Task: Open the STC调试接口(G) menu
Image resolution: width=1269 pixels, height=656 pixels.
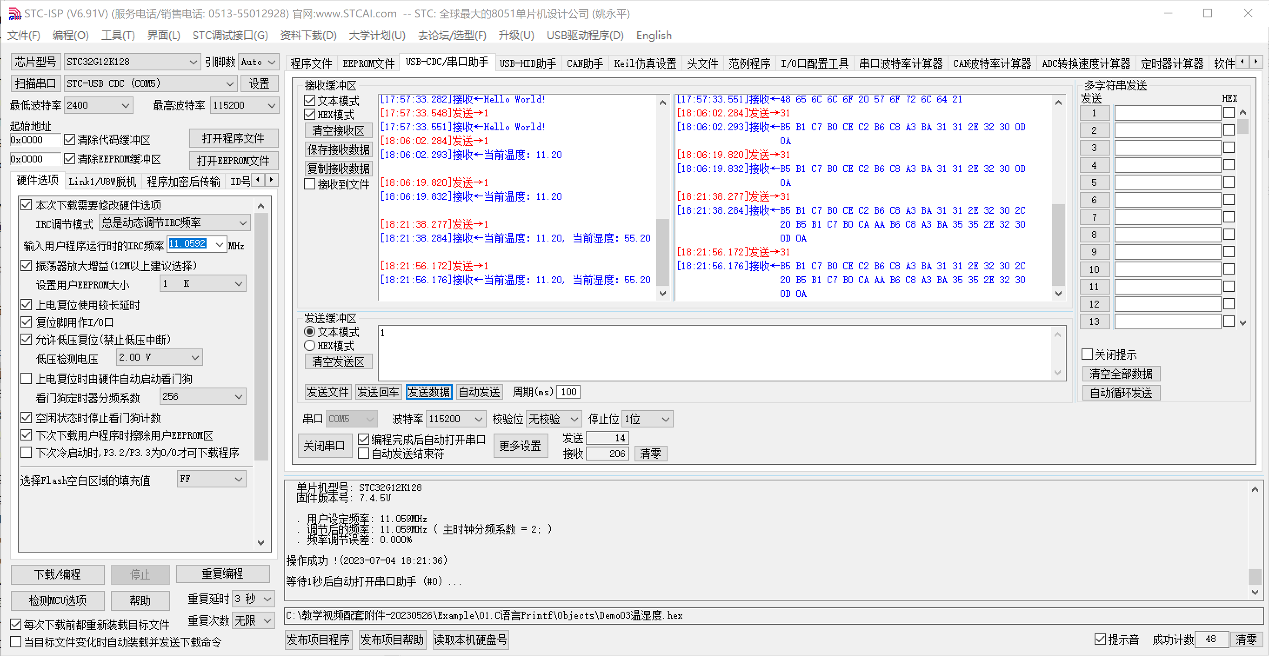Action: (230, 36)
